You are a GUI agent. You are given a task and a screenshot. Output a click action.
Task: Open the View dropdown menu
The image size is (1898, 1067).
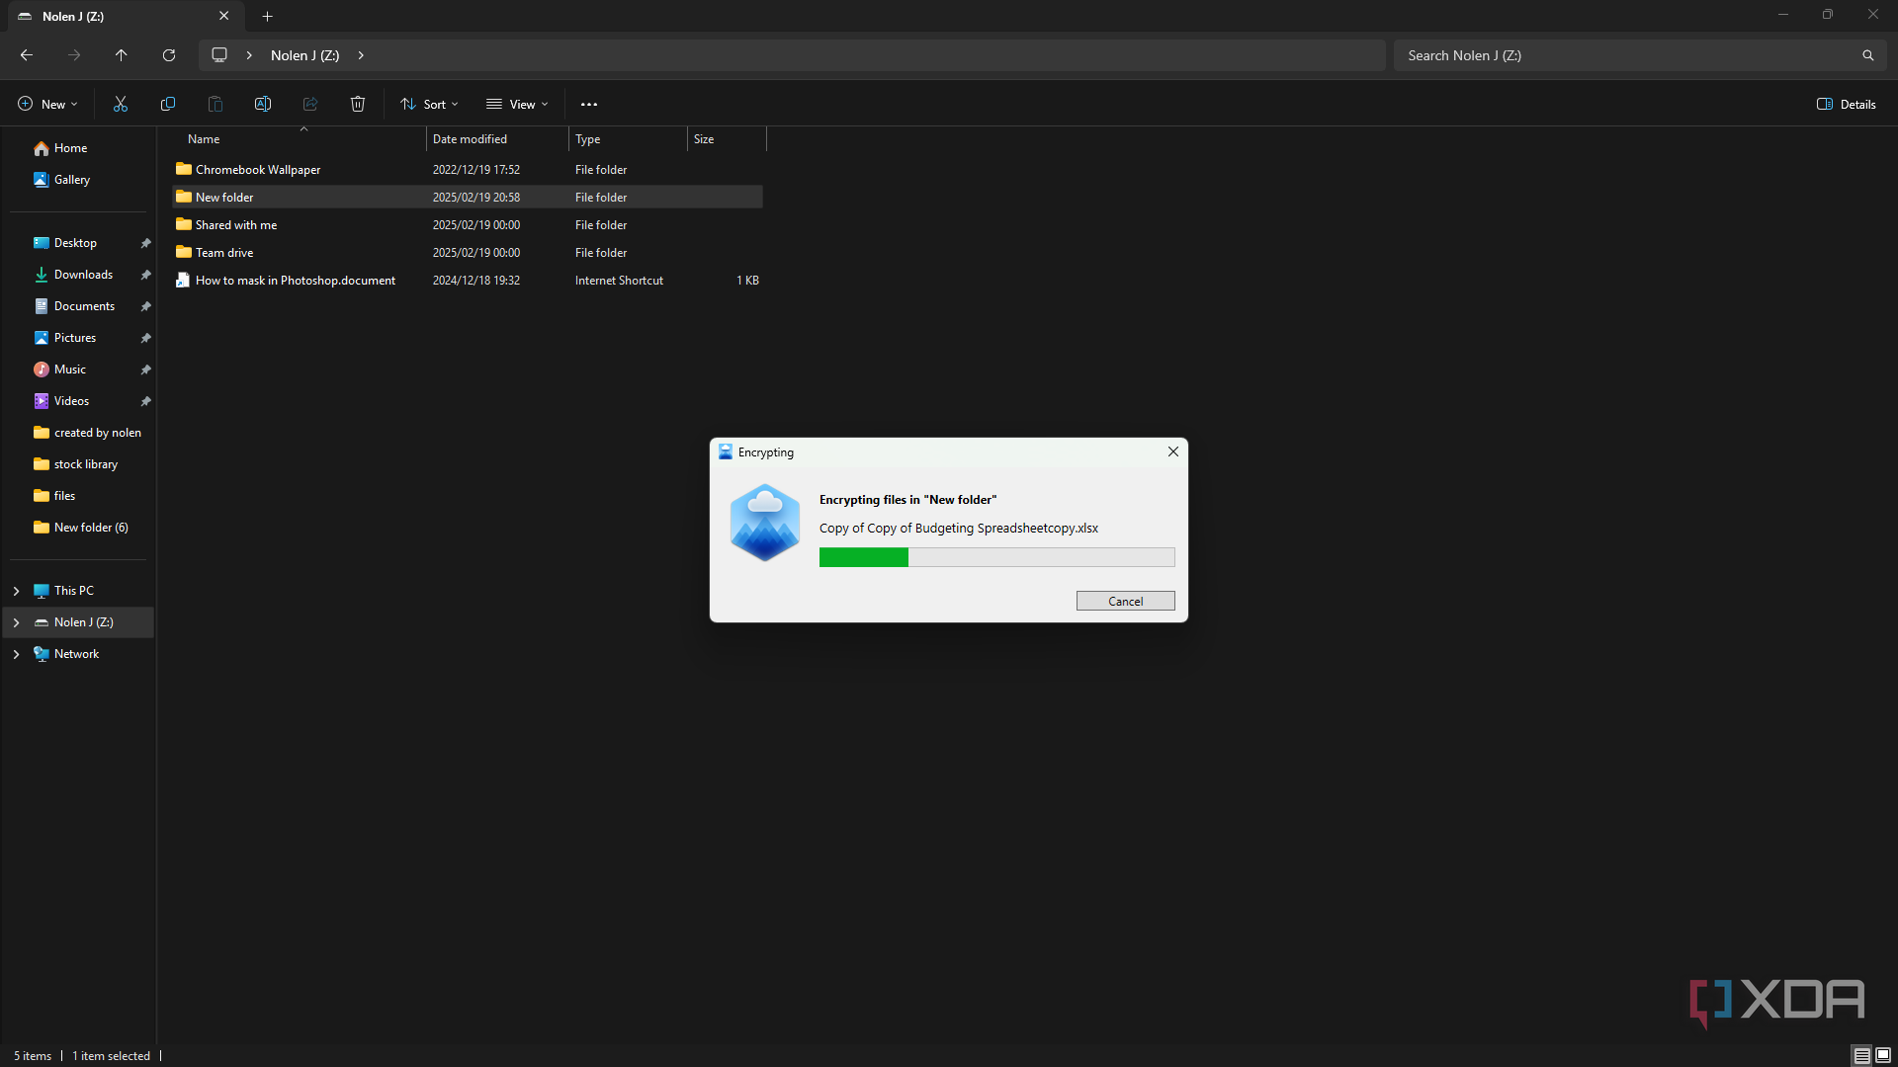(x=517, y=104)
